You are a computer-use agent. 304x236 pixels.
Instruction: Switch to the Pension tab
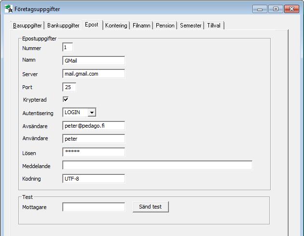165,26
